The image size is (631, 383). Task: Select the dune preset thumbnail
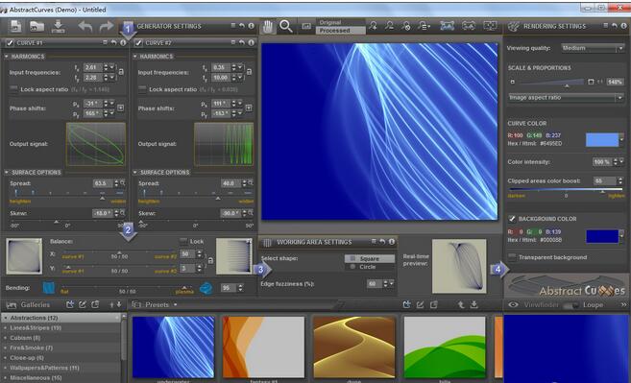(x=354, y=347)
